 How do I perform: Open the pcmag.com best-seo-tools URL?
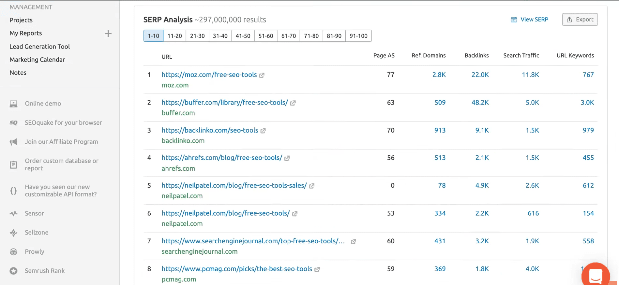point(237,269)
